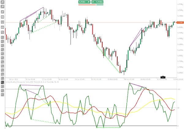Switch to the W1 weekly timeframe
The width and height of the screenshot is (184, 129).
(x=2, y=90)
